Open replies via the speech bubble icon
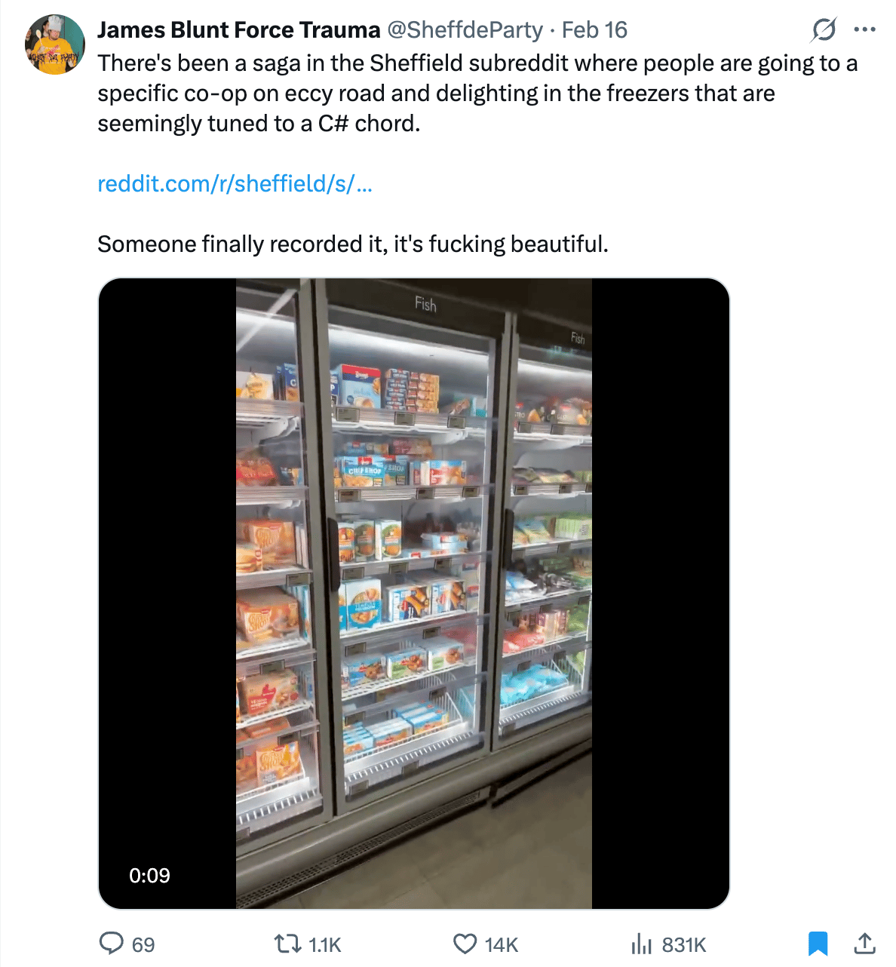This screenshot has width=896, height=967. (x=112, y=944)
